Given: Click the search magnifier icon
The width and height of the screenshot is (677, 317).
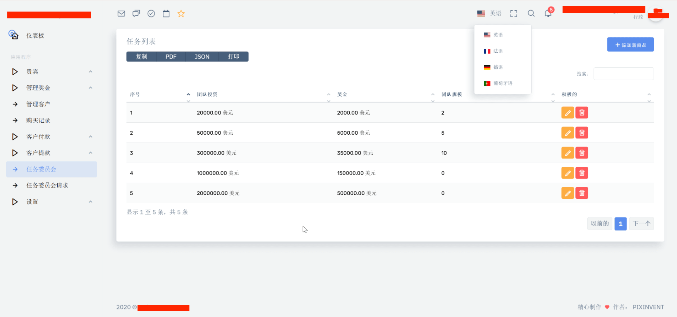Looking at the screenshot, I should click(x=531, y=13).
